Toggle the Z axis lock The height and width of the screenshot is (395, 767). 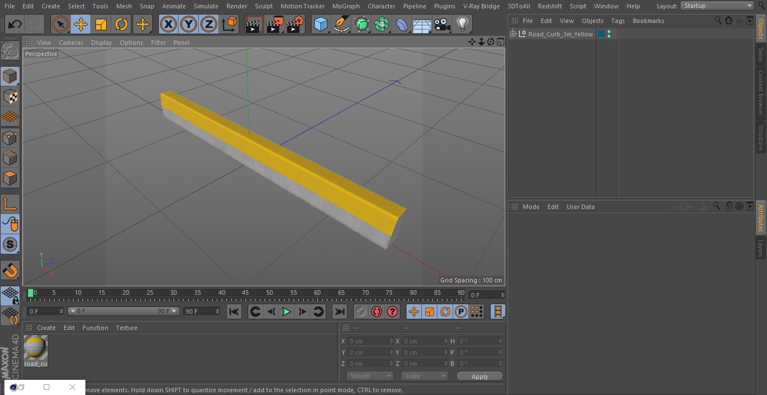(x=209, y=25)
